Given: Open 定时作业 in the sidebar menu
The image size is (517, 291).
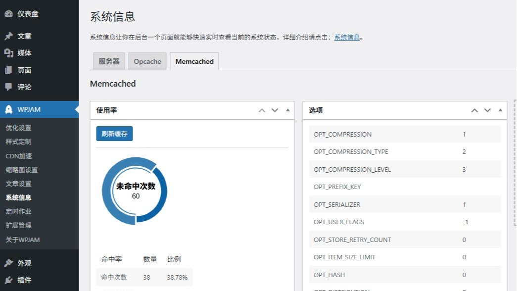Looking at the screenshot, I should (x=18, y=211).
